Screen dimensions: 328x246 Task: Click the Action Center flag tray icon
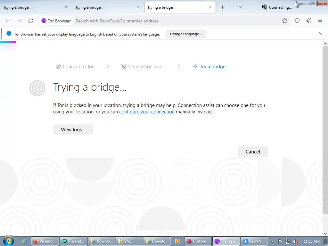click(280, 242)
